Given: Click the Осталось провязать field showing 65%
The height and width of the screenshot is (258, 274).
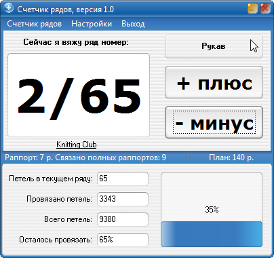Looking at the screenshot, I should pos(123,240).
